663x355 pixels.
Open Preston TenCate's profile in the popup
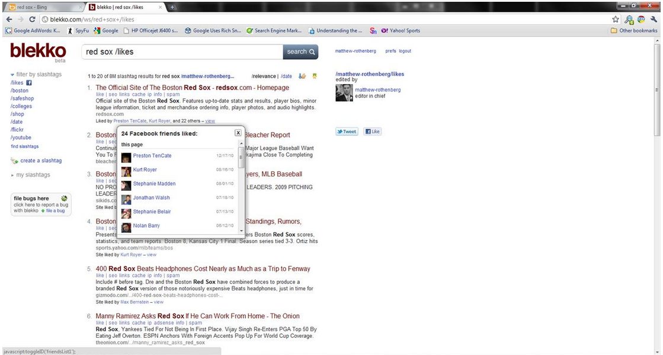(152, 156)
